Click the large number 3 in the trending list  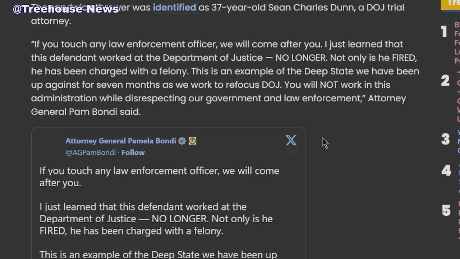[x=445, y=139]
